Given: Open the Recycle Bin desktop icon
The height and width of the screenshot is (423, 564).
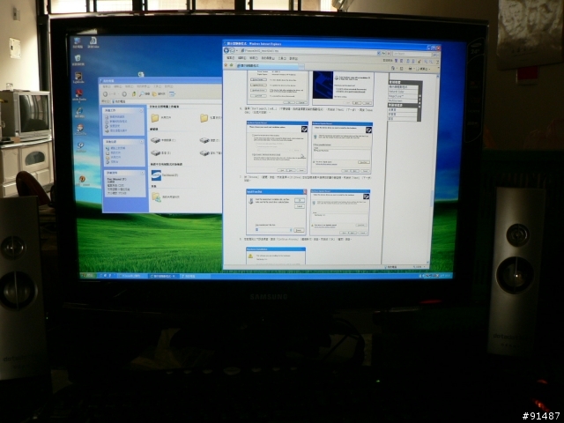Looking at the screenshot, I should click(x=78, y=58).
